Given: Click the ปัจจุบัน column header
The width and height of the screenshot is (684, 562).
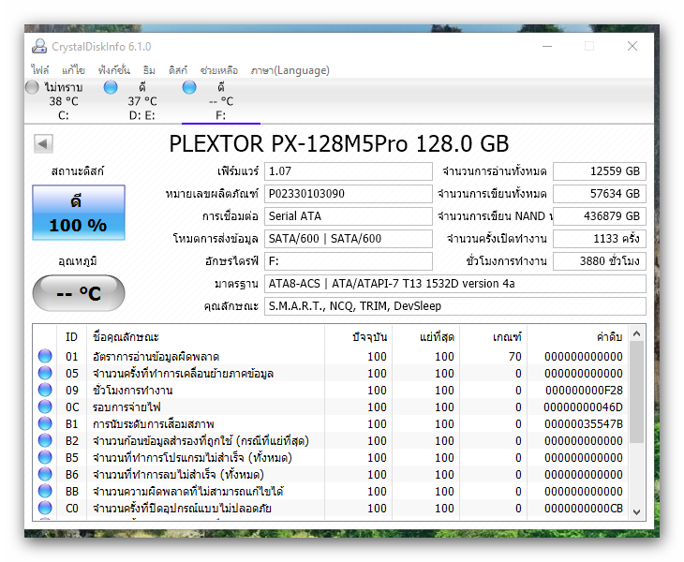Looking at the screenshot, I should pos(358,337).
